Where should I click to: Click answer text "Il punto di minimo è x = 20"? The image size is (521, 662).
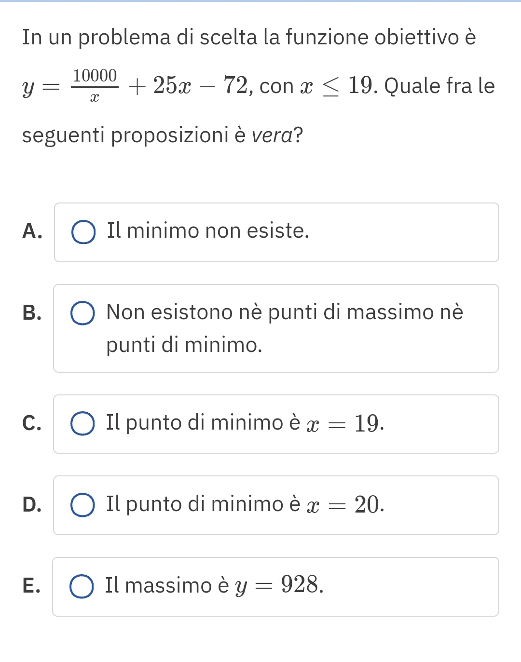click(245, 505)
